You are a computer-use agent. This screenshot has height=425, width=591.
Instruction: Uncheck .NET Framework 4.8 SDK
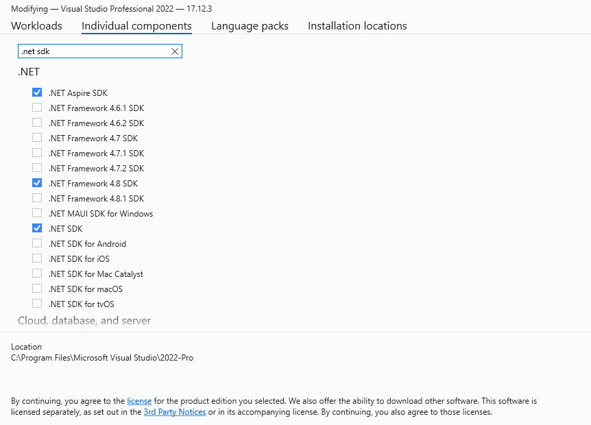[x=37, y=183]
